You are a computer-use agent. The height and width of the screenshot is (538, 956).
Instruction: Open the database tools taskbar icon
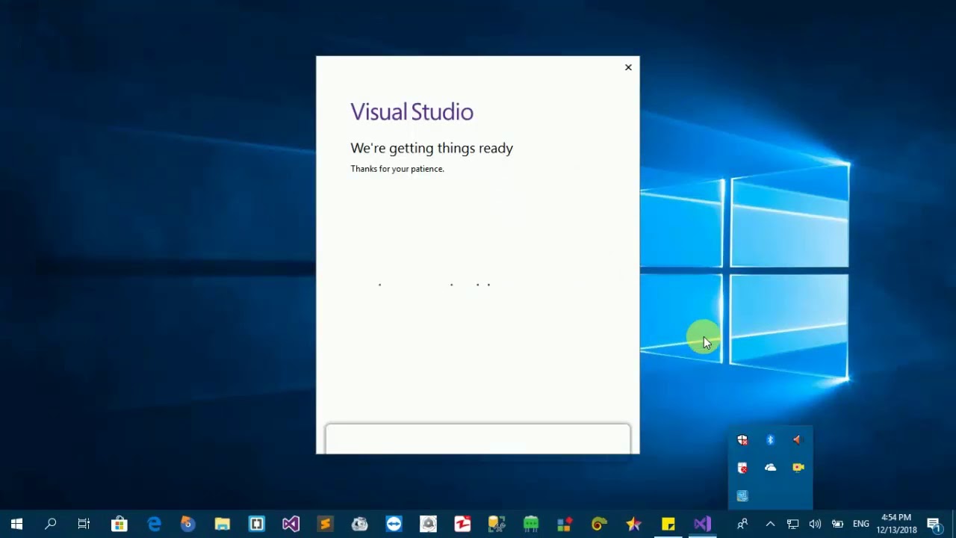(497, 525)
